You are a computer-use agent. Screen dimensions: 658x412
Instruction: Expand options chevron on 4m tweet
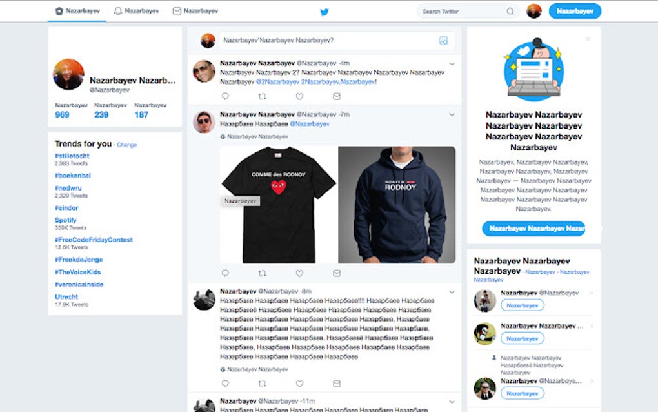click(452, 64)
